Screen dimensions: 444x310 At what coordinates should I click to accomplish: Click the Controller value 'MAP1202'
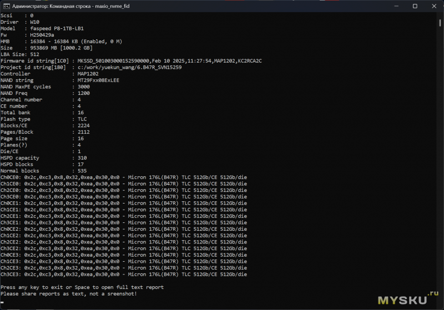coord(88,74)
